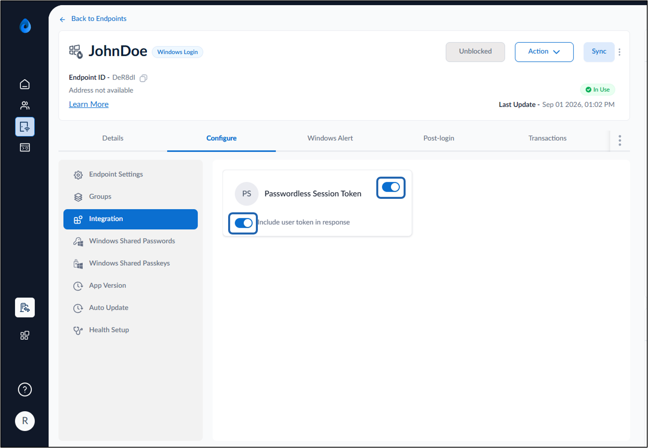Expand the Action dropdown
Image resolution: width=648 pixels, height=448 pixels.
point(544,52)
